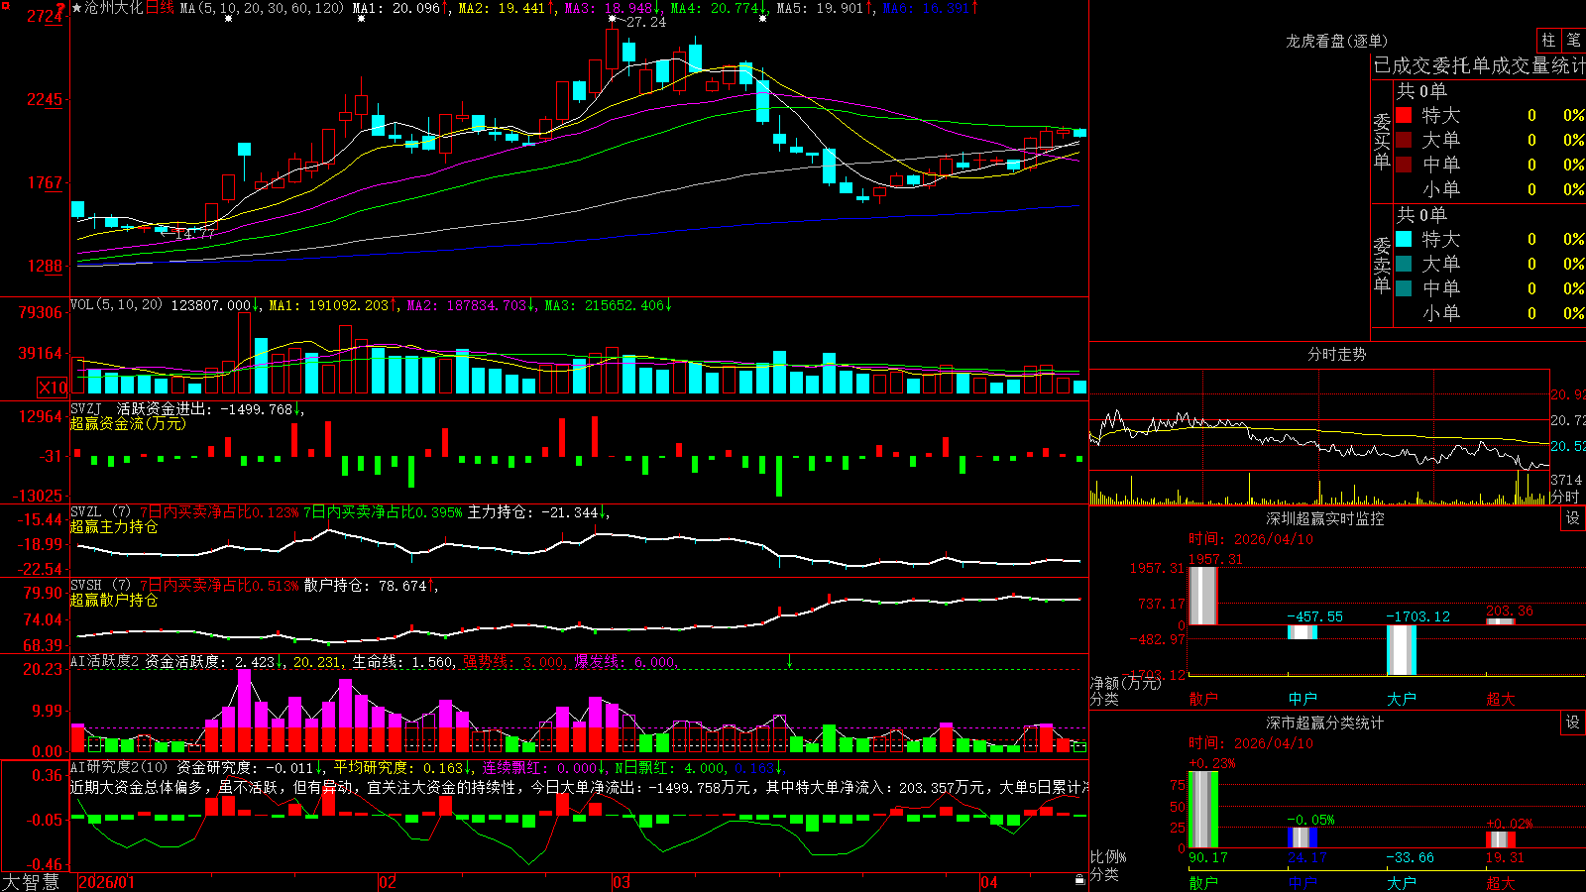Image resolution: width=1586 pixels, height=892 pixels.
Task: Click the 分时走势 panel title
Action: click(x=1336, y=354)
